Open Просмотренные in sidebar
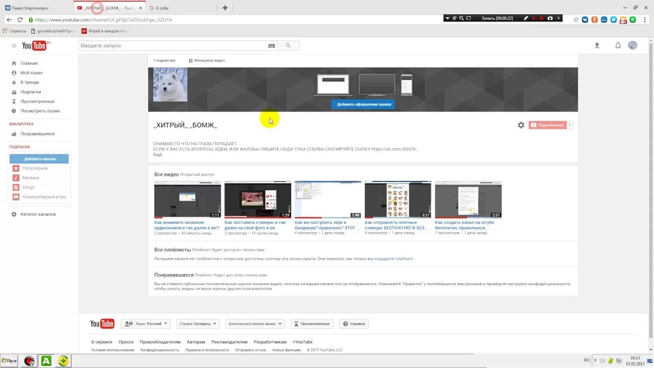The image size is (654, 368). 37,101
